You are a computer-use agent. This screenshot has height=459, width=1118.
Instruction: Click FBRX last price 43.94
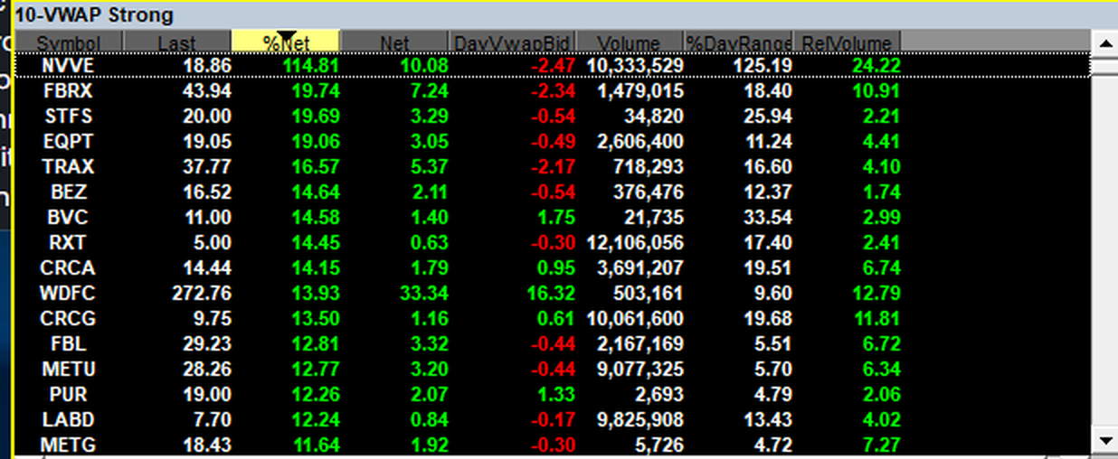point(208,90)
